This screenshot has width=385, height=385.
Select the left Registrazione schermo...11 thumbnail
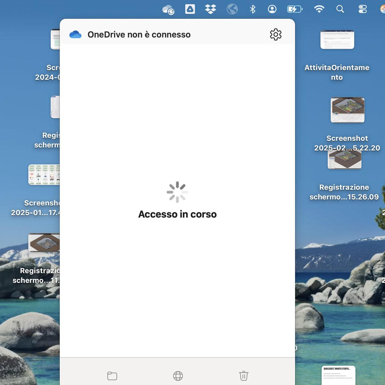[44, 243]
